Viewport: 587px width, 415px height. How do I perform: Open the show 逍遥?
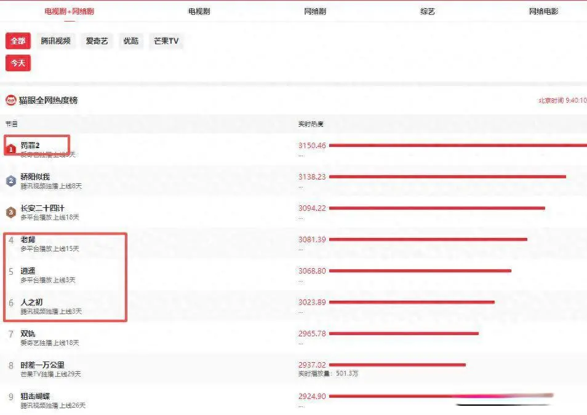point(28,271)
